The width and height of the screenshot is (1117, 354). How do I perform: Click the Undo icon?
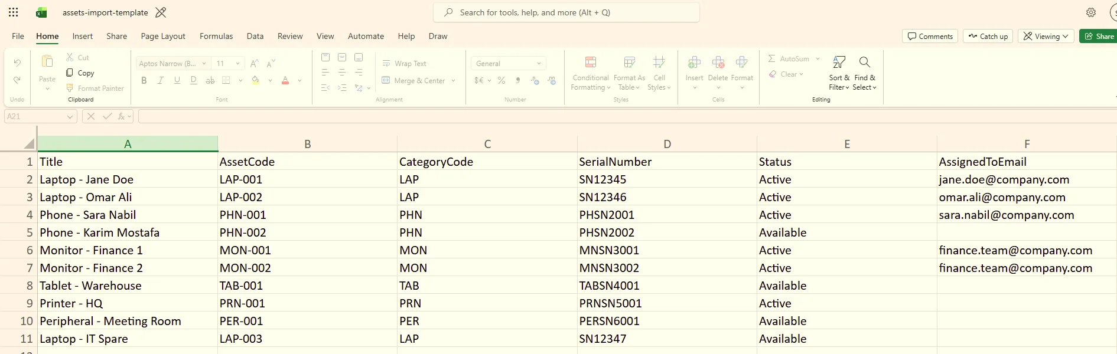pyautogui.click(x=17, y=63)
